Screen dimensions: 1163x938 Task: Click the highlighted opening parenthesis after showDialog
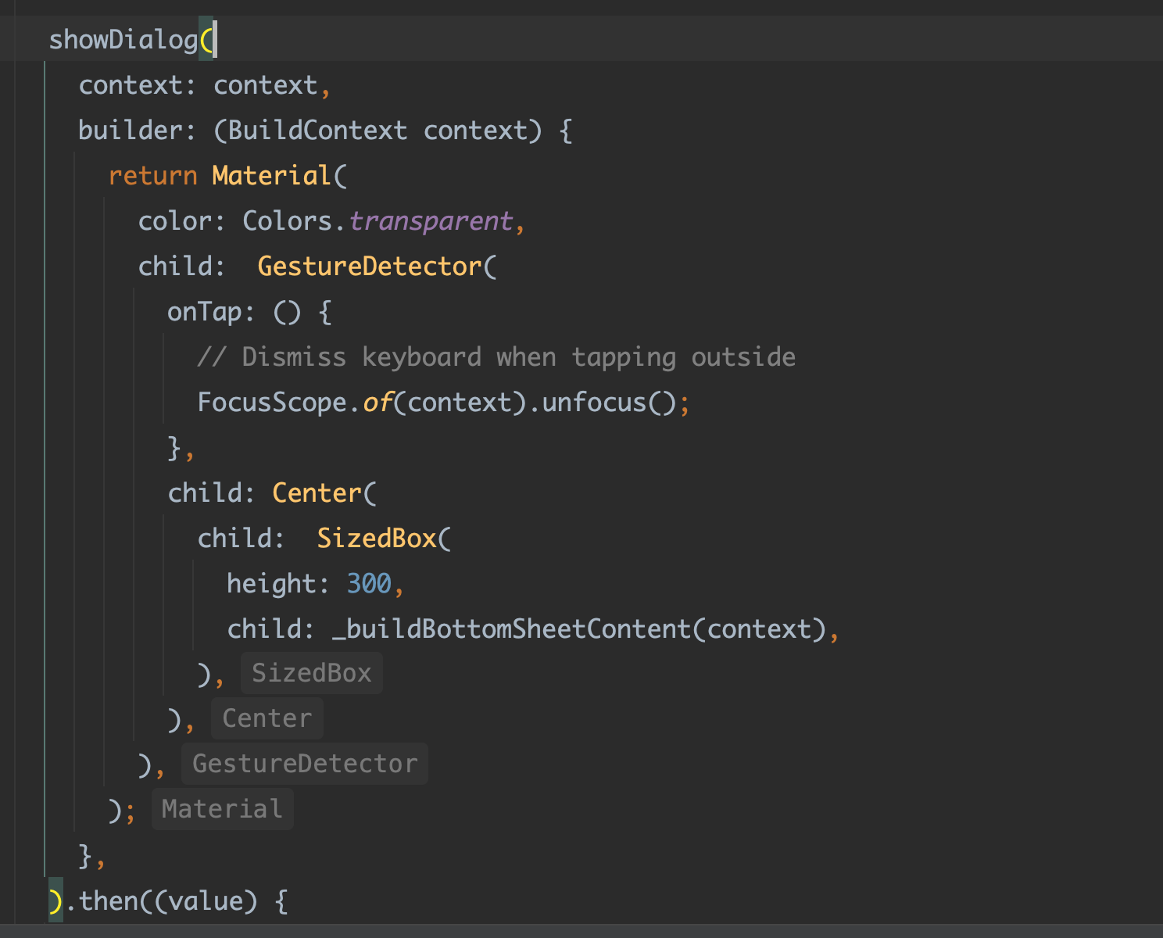206,40
